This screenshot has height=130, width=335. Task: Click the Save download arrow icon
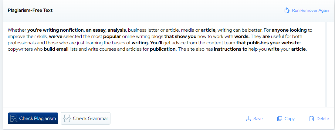[248, 119]
